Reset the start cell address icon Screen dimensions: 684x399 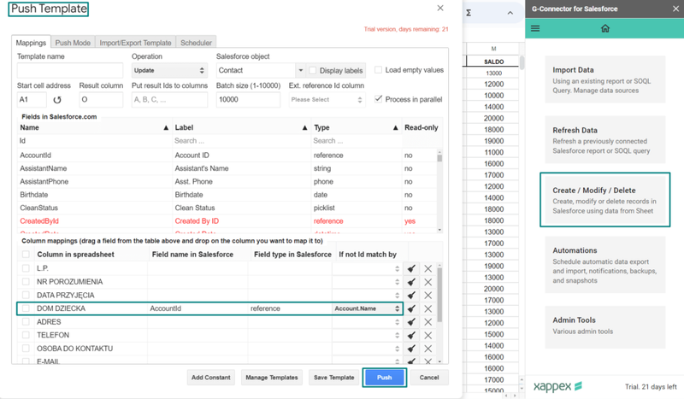click(x=57, y=100)
